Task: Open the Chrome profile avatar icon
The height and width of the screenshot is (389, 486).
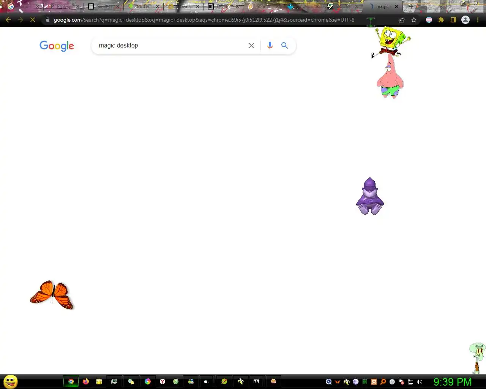Action: pos(465,20)
